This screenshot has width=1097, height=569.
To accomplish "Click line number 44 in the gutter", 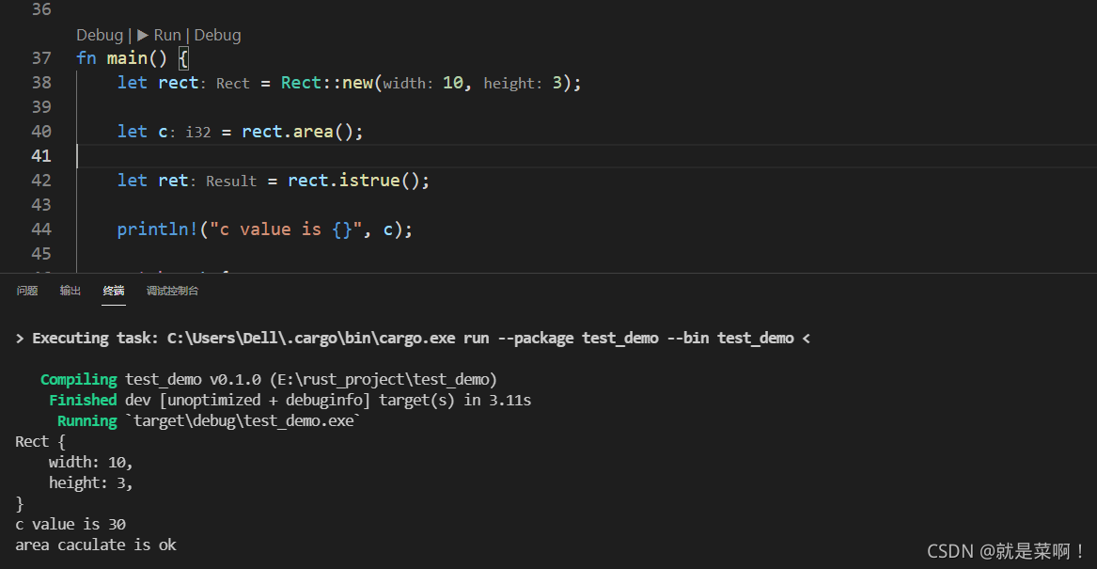I will click(41, 229).
